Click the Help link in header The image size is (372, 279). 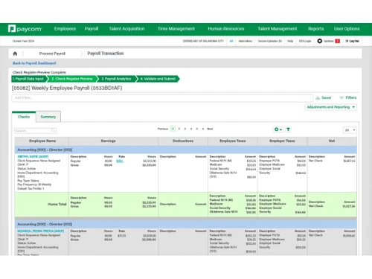(290, 41)
